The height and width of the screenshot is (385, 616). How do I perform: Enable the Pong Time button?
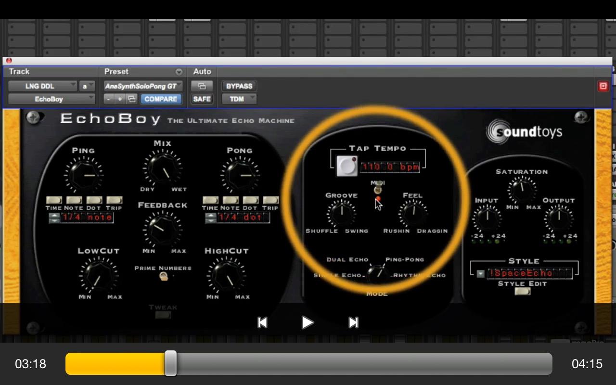(210, 200)
